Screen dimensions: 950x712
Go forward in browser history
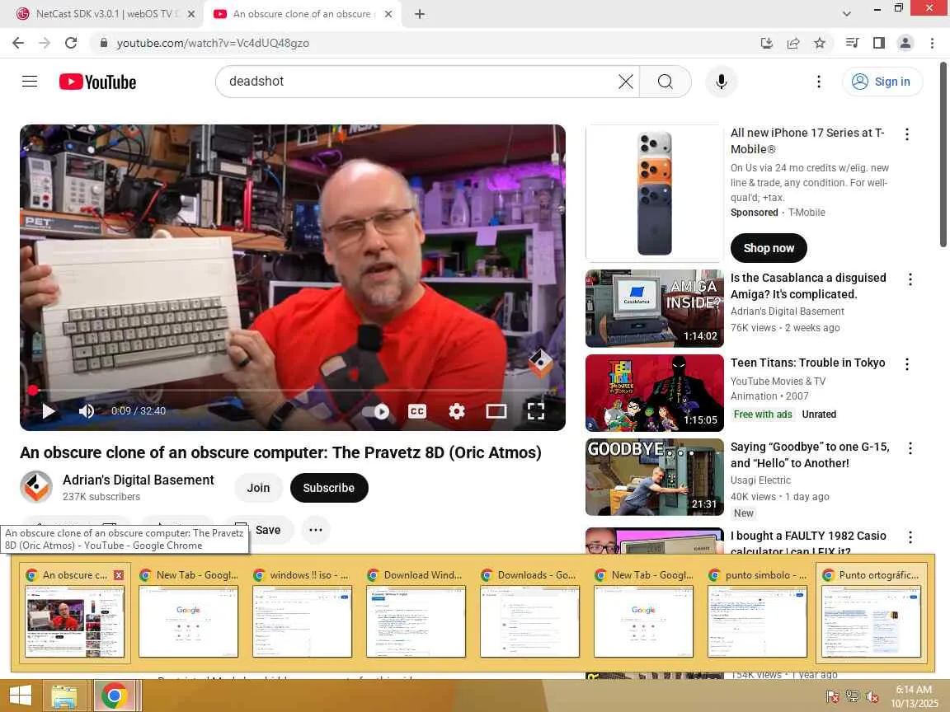[45, 43]
